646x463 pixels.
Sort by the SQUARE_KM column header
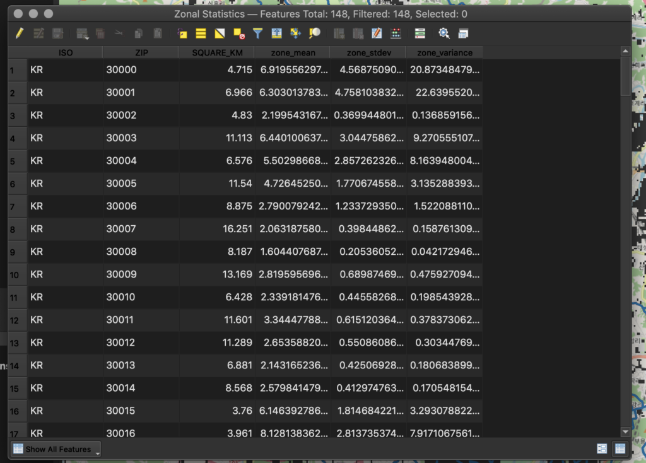click(x=216, y=53)
